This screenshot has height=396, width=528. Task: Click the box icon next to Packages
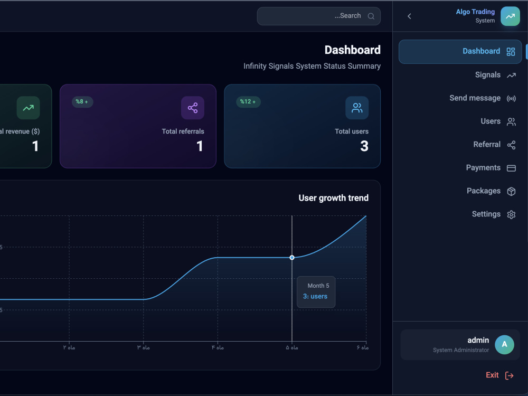pyautogui.click(x=511, y=191)
